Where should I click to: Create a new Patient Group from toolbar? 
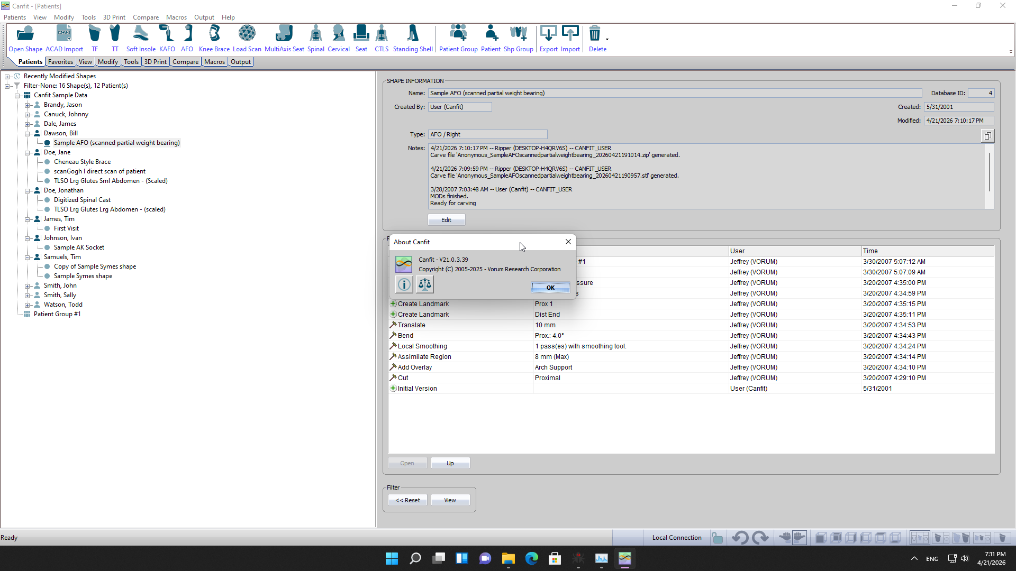(458, 39)
